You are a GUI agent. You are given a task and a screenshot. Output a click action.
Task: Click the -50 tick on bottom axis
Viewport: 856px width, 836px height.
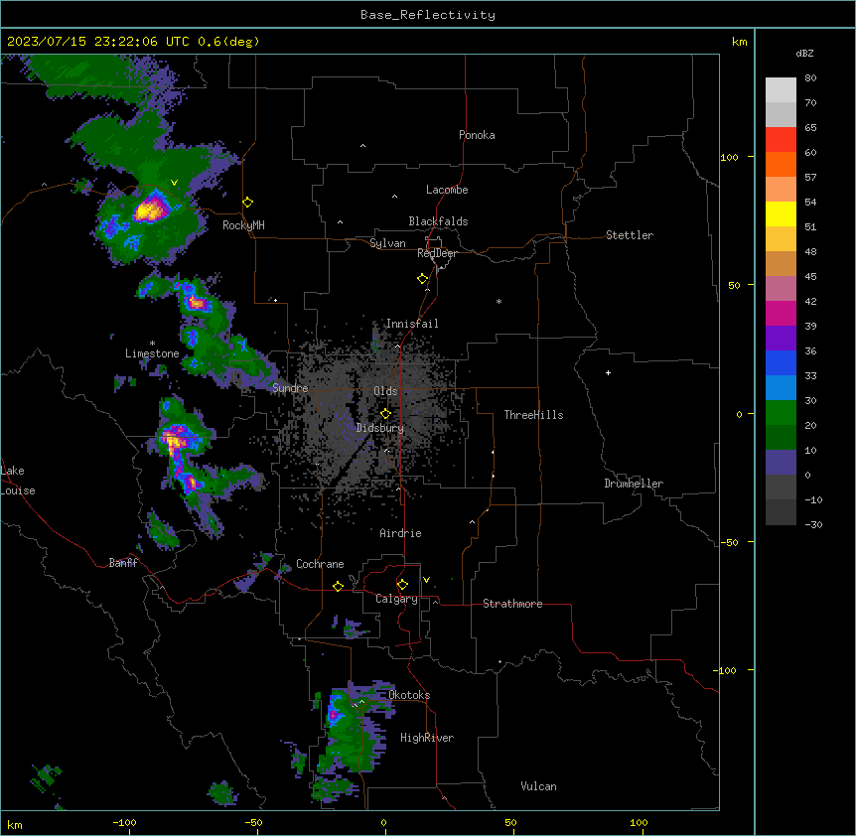click(x=253, y=822)
